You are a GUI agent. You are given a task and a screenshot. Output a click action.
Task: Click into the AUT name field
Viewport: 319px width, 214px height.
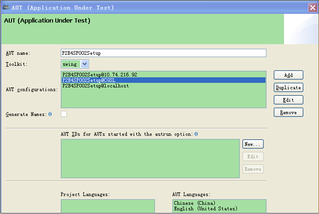(x=164, y=53)
